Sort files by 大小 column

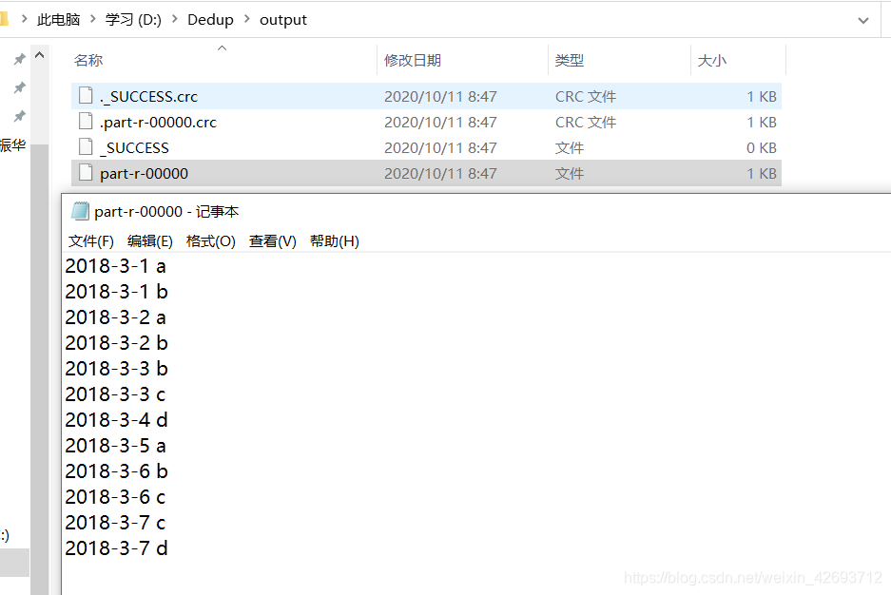(712, 60)
